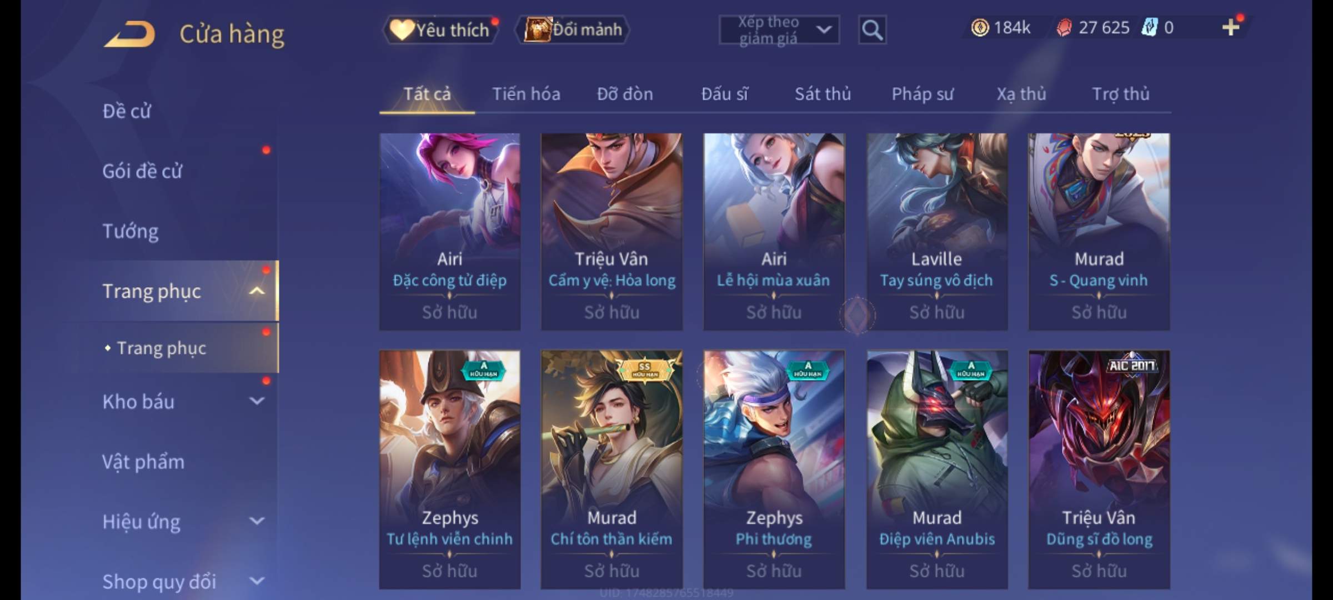Tap the plus icon to add currency
This screenshot has height=600, width=1333.
point(1231,27)
